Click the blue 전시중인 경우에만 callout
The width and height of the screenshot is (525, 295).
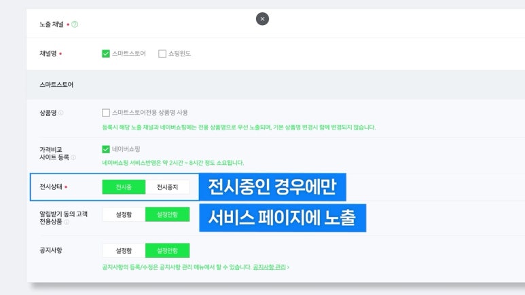click(x=272, y=187)
